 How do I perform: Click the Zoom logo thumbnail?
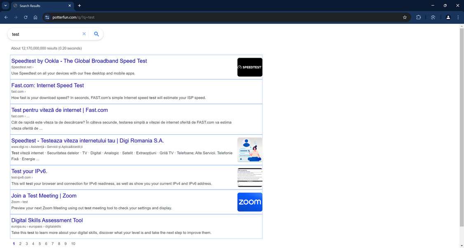click(x=250, y=202)
